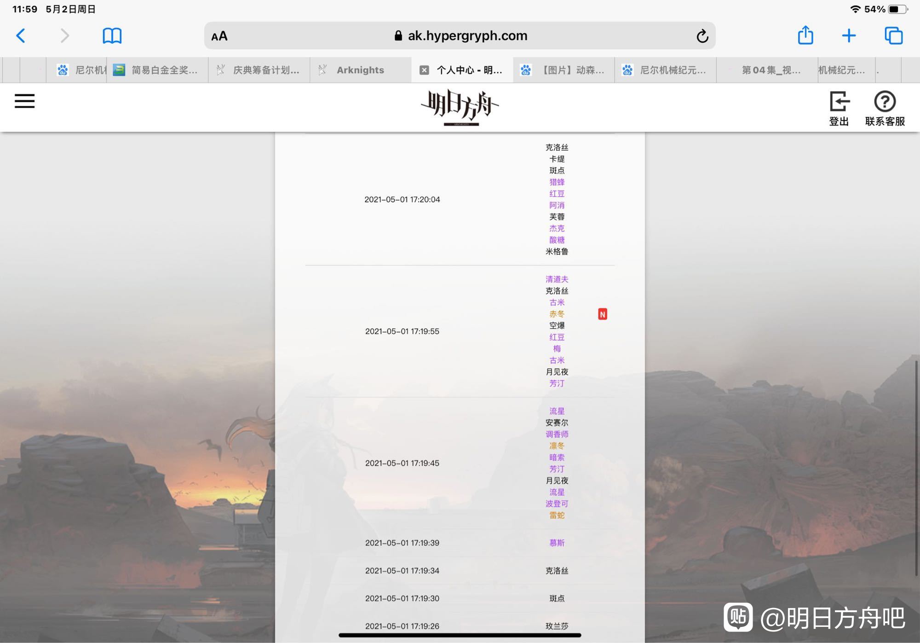This screenshot has height=643, width=920.
Task: Tap the home indicator bar
Action: click(x=460, y=635)
